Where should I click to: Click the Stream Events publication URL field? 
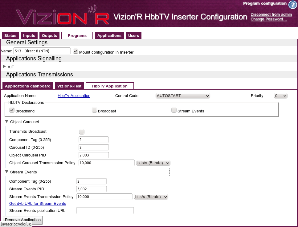[105, 211]
